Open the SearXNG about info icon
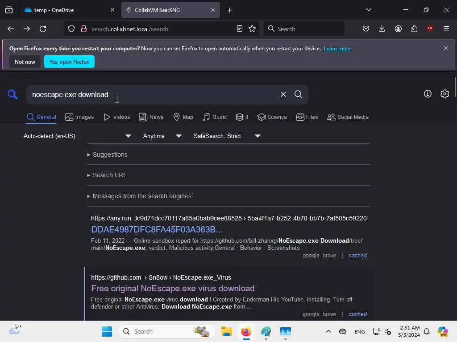 click(x=428, y=94)
